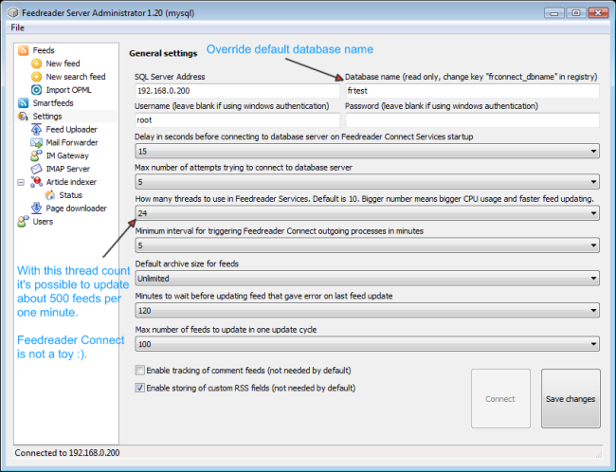The height and width of the screenshot is (472, 616).
Task: Expand the Default archive size dropdown
Action: [367, 279]
